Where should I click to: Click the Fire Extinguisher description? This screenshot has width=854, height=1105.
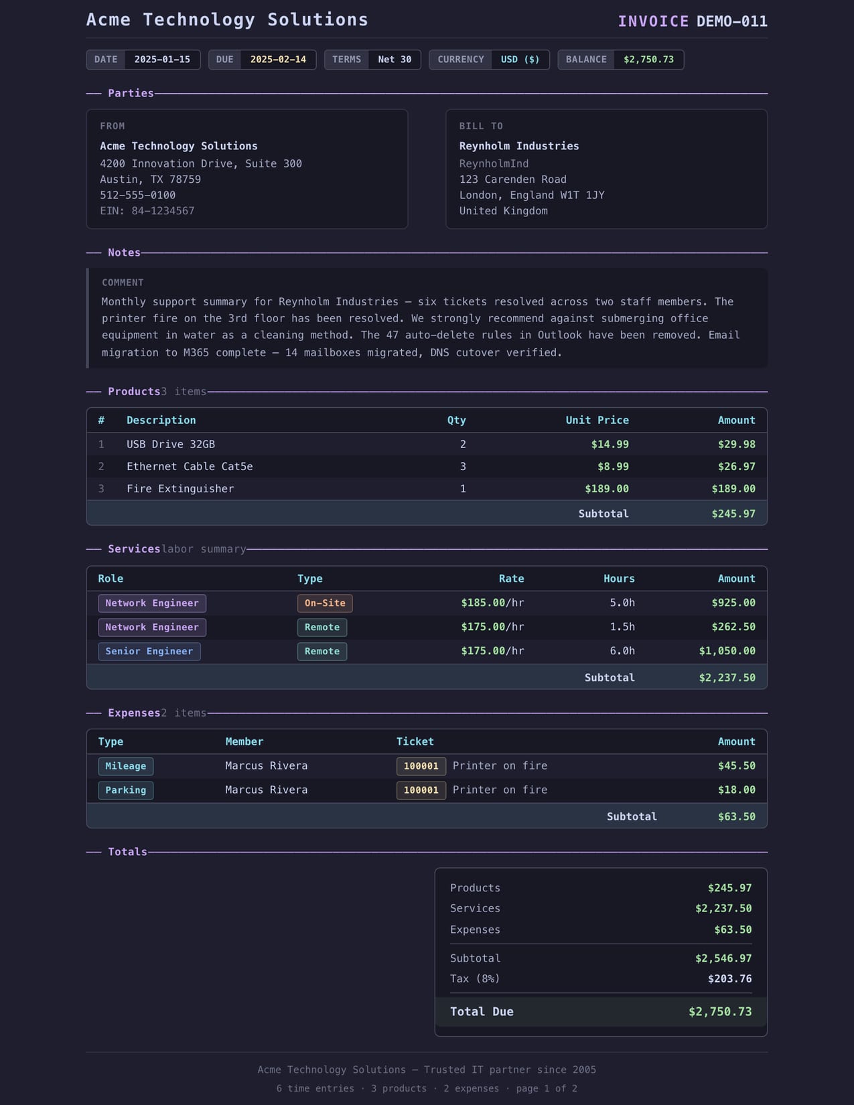(180, 489)
